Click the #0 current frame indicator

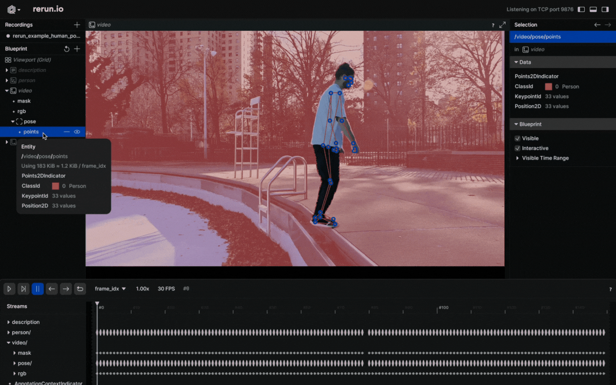point(186,289)
